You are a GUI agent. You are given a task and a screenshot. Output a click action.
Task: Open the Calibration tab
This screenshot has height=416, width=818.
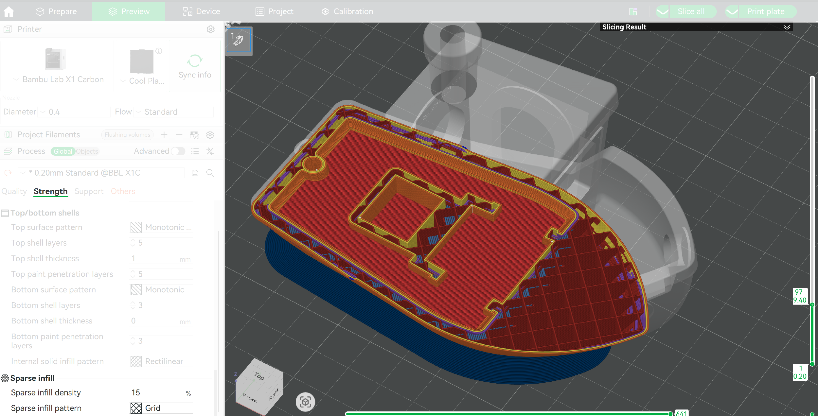[347, 12]
